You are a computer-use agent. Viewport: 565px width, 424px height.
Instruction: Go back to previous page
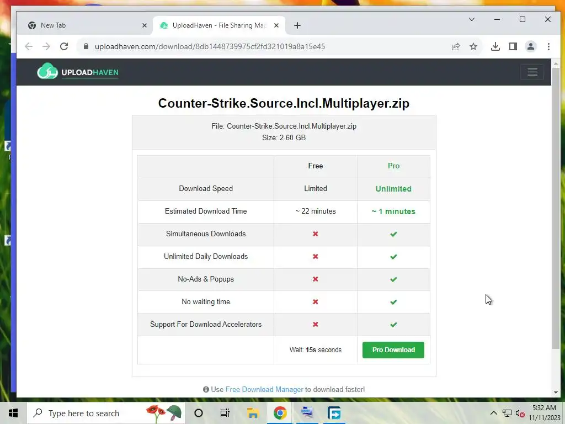click(x=29, y=46)
